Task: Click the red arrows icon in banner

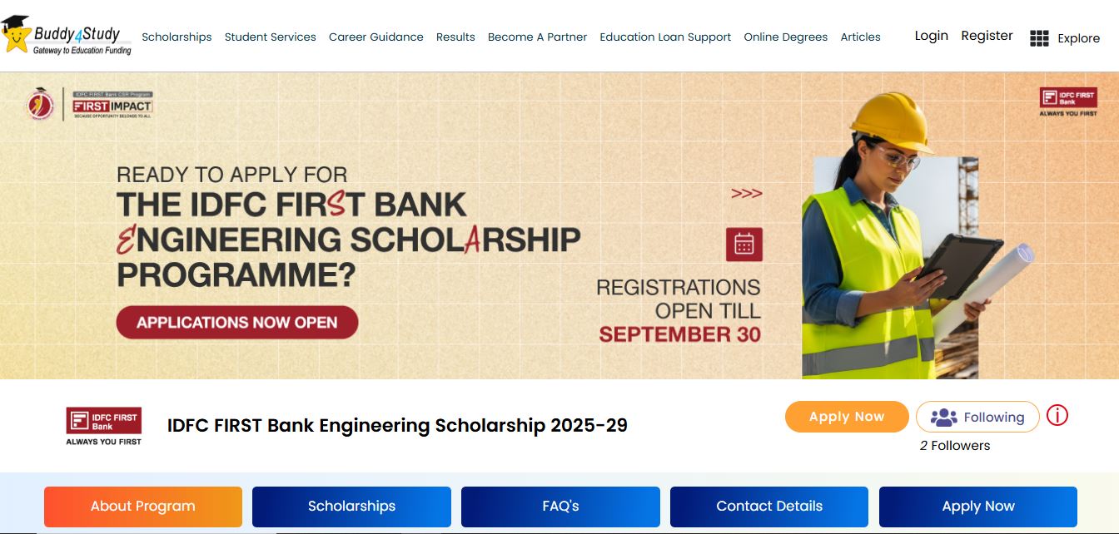Action: 747,194
